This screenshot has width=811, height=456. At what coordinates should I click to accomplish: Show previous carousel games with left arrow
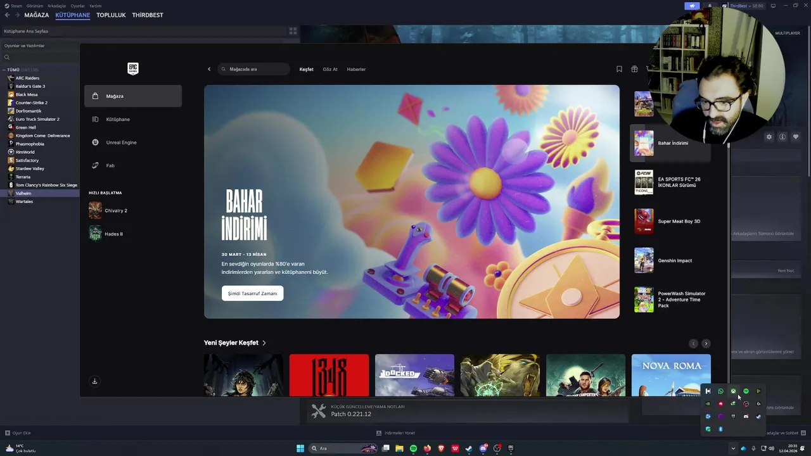coord(693,343)
